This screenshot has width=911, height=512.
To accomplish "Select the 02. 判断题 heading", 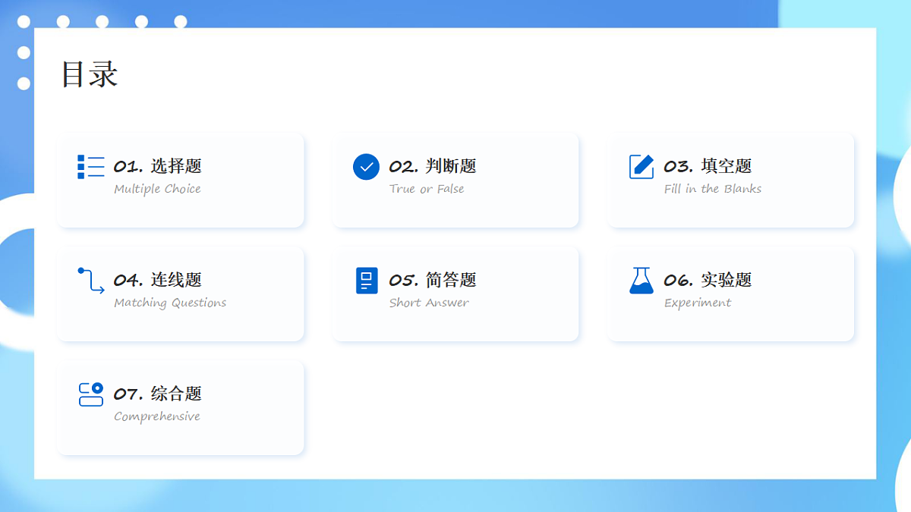I will (433, 166).
